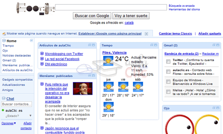Select Ojo in the Home sidebar
The image size is (223, 134).
5,51
